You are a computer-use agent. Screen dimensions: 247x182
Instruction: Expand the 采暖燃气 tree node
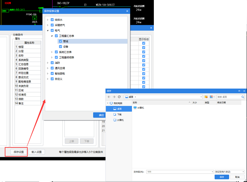tap(48, 25)
